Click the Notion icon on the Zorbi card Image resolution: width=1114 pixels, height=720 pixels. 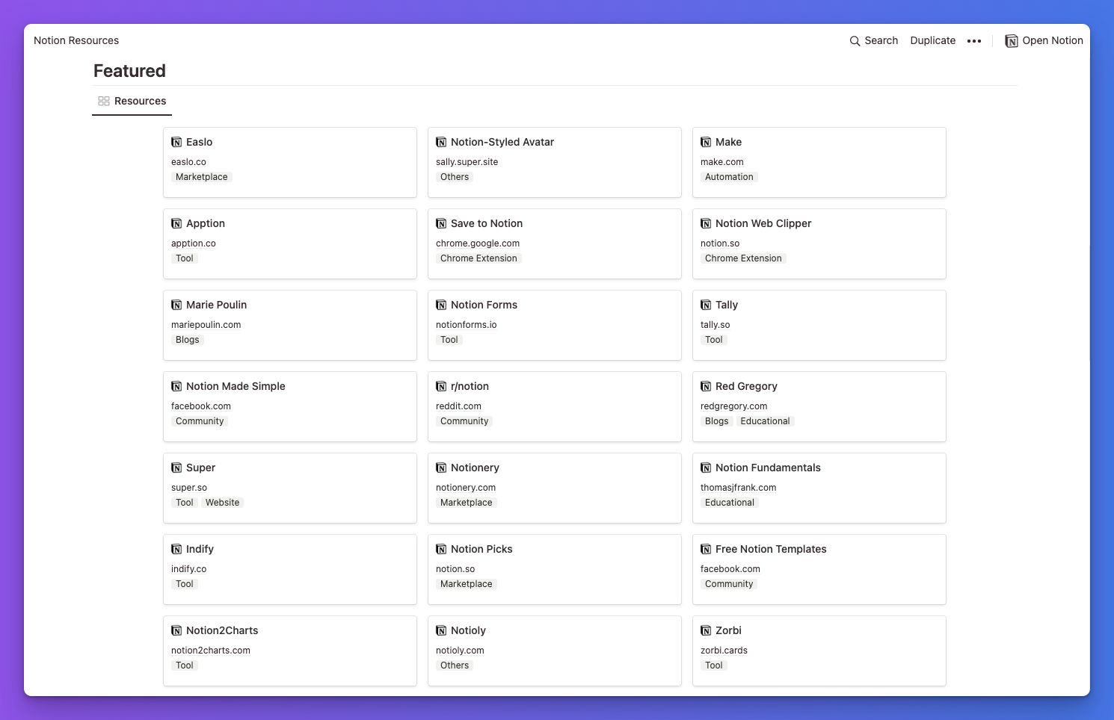pos(706,630)
